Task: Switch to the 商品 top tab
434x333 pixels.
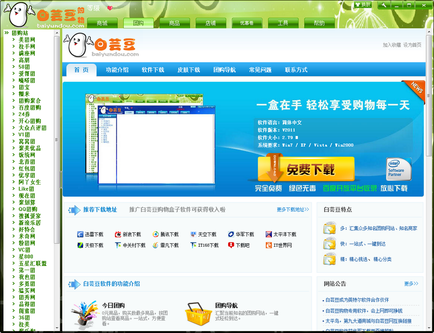Action: coord(175,23)
